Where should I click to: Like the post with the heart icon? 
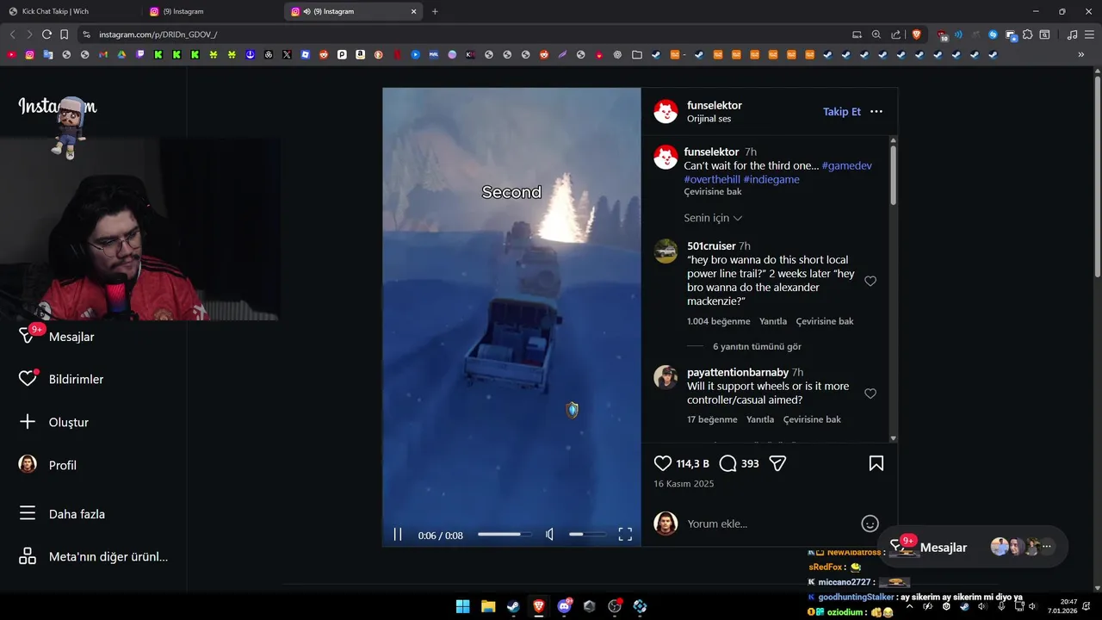(x=662, y=463)
